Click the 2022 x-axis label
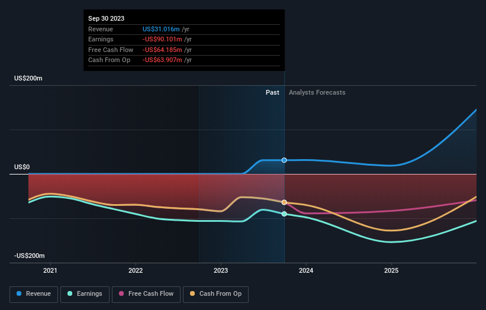The image size is (486, 310). (136, 270)
